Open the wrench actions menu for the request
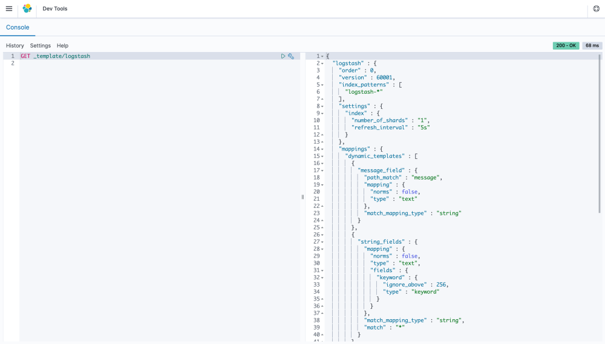Image resolution: width=605 pixels, height=344 pixels. click(291, 56)
